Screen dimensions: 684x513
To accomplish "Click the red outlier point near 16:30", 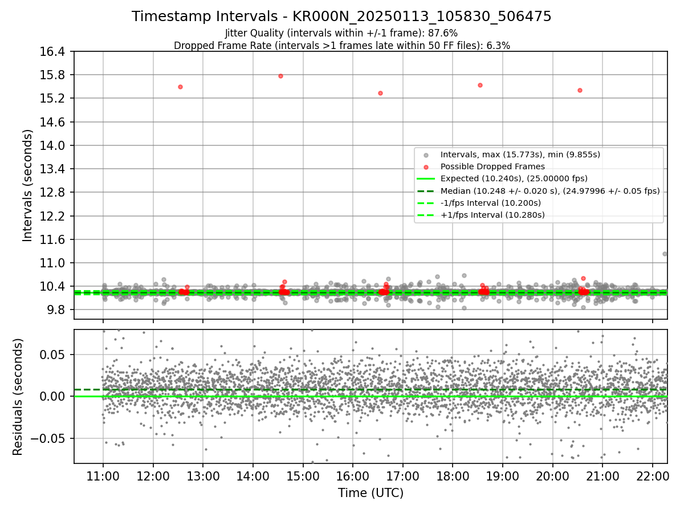I will click(x=380, y=93).
